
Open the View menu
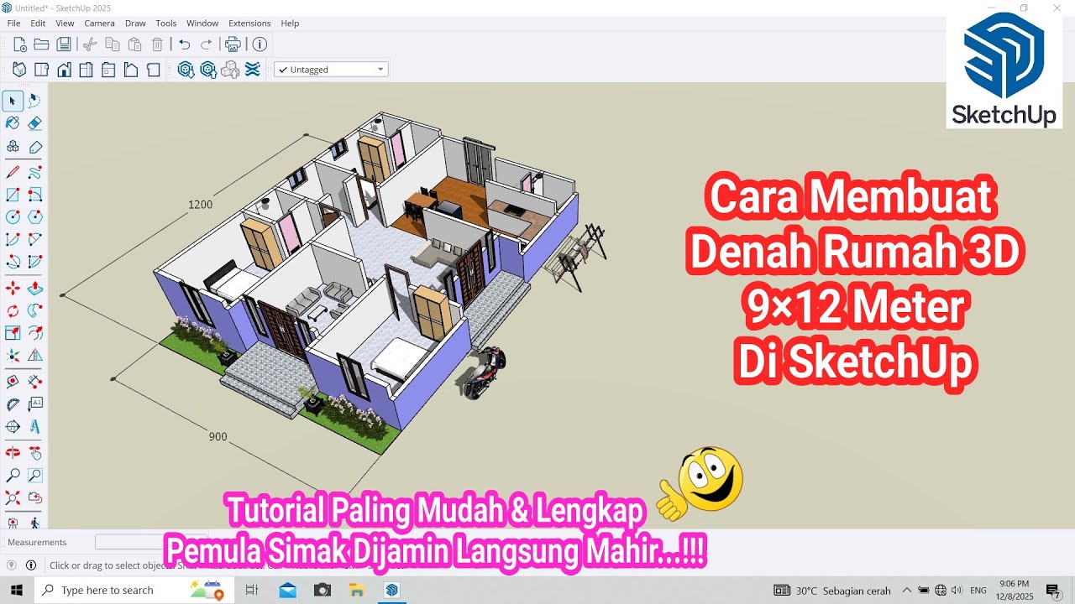tap(65, 23)
